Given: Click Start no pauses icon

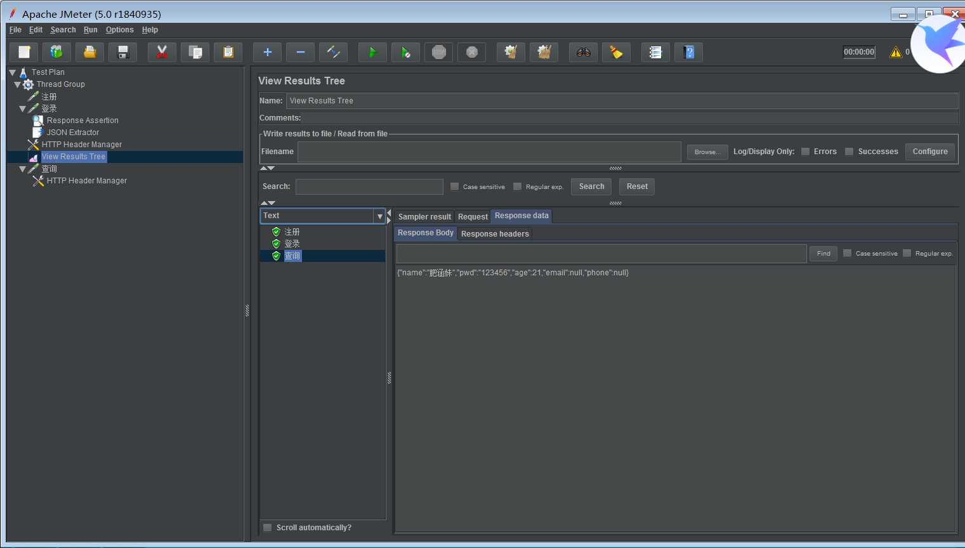Looking at the screenshot, I should pos(406,52).
